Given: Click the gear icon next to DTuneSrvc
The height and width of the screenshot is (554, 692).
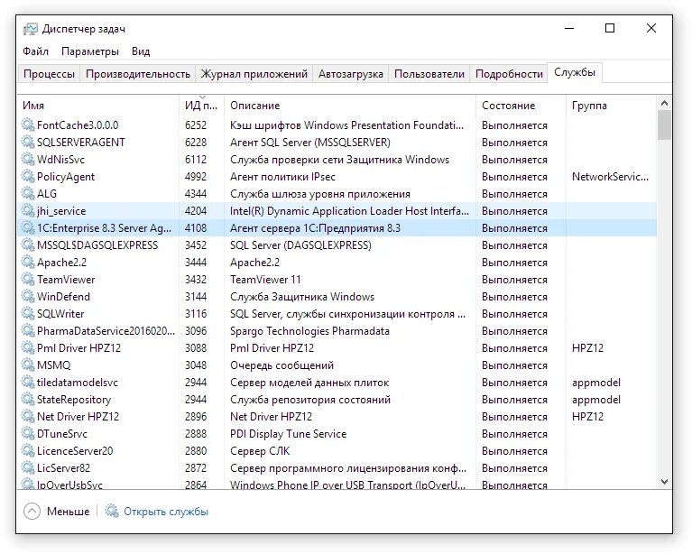Looking at the screenshot, I should click(28, 433).
